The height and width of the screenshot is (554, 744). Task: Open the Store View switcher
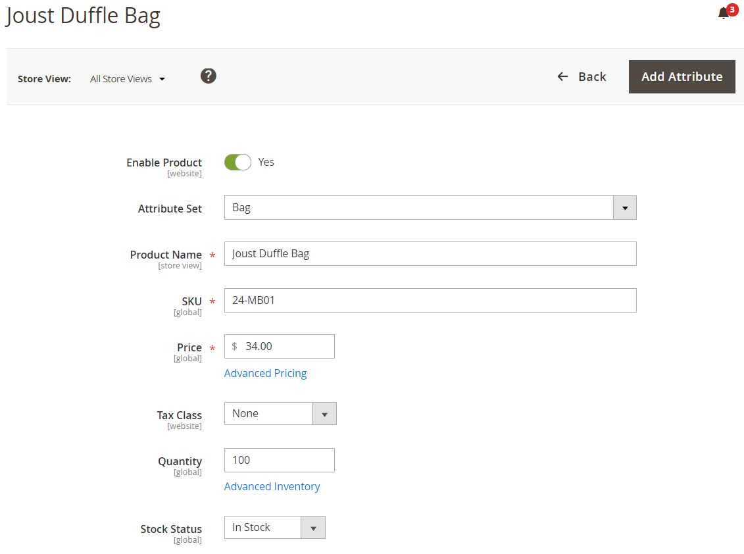(128, 79)
